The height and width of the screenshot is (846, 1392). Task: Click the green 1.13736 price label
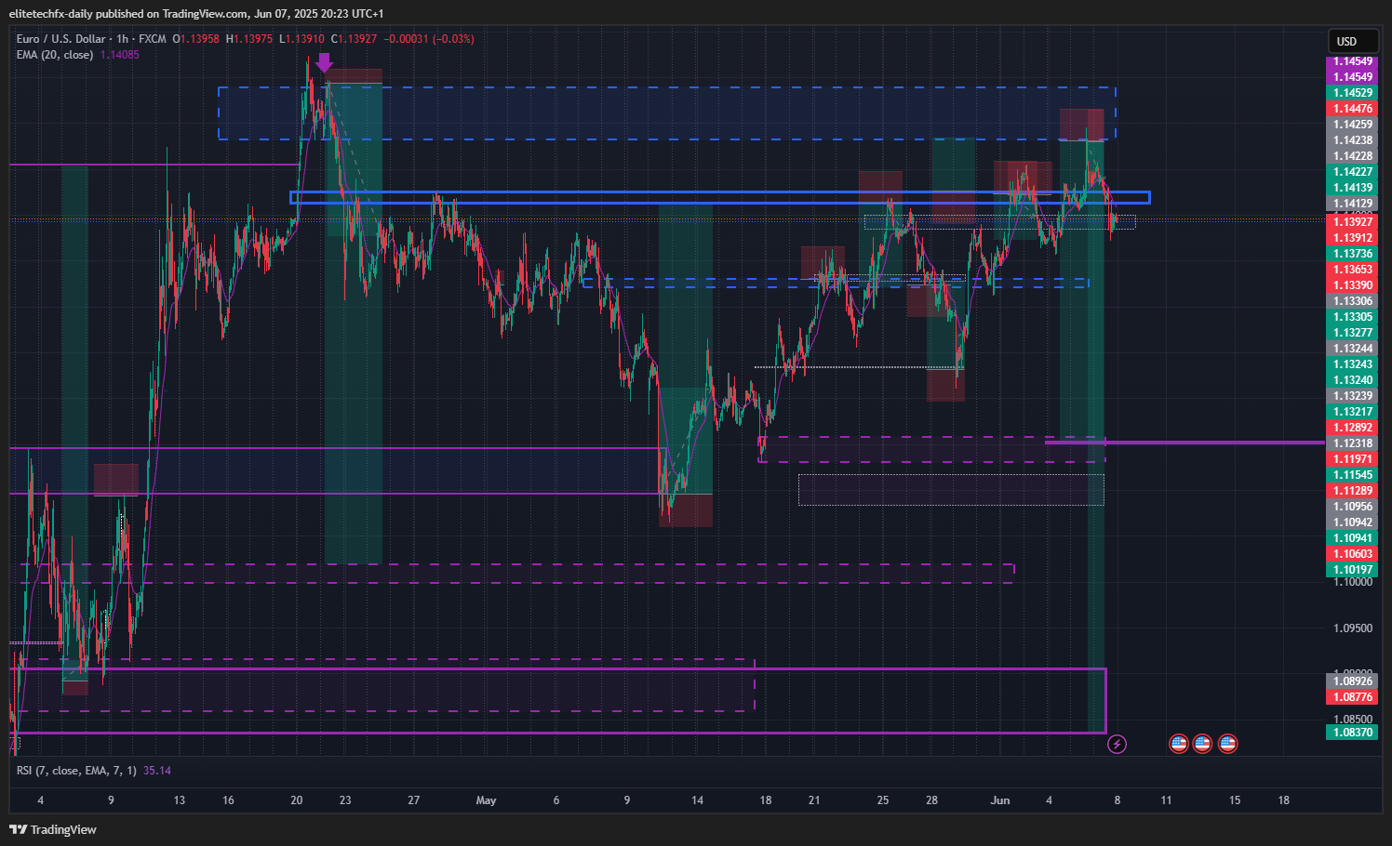point(1352,254)
